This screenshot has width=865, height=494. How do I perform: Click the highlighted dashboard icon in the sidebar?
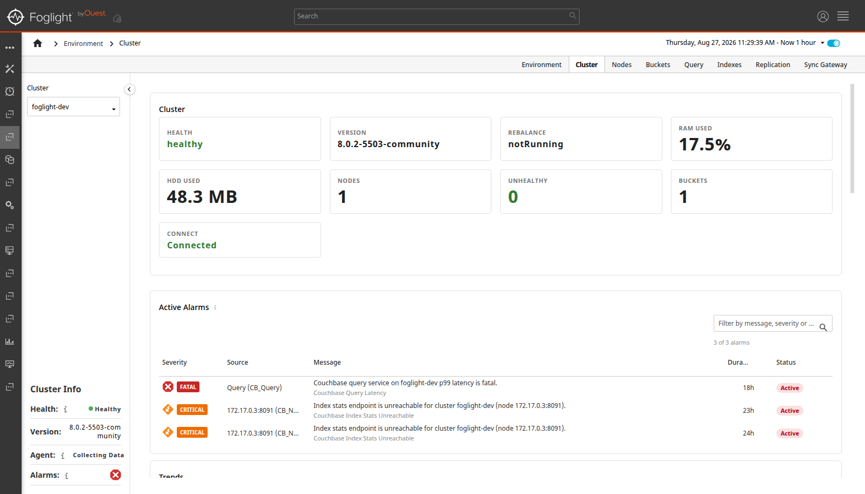(10, 137)
